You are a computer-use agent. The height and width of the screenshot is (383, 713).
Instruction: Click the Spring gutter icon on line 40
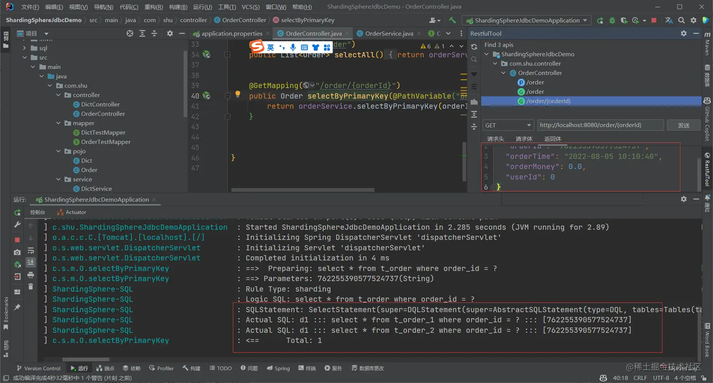[206, 95]
